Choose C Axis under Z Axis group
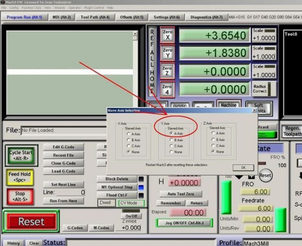Screen dimensions: 302x246 pyautogui.click(x=214, y=146)
